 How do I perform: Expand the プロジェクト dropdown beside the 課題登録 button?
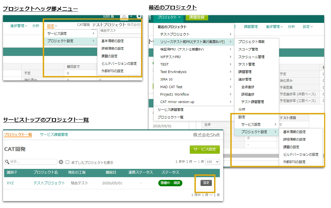(x=169, y=17)
